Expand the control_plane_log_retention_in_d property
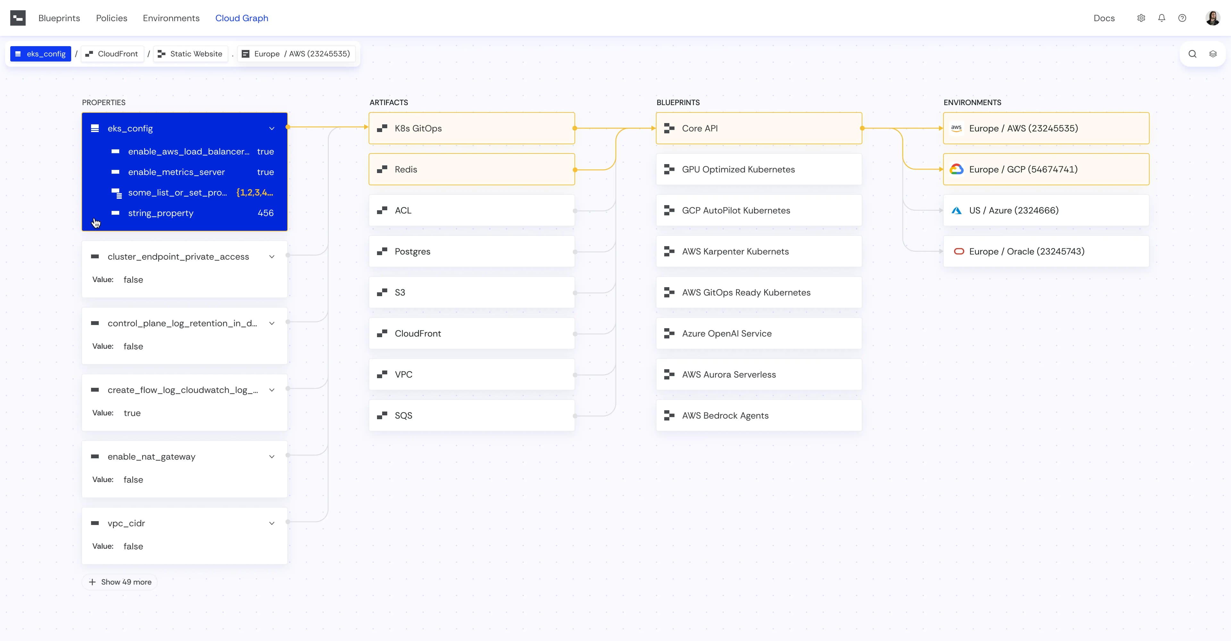Screen dimensions: 1231x641 coord(272,323)
